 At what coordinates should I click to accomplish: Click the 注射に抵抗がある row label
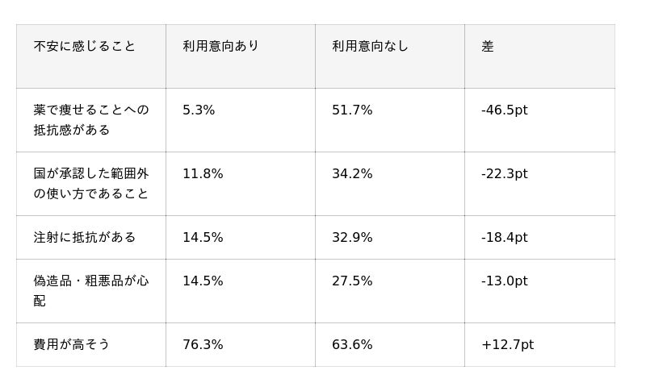pyautogui.click(x=85, y=237)
